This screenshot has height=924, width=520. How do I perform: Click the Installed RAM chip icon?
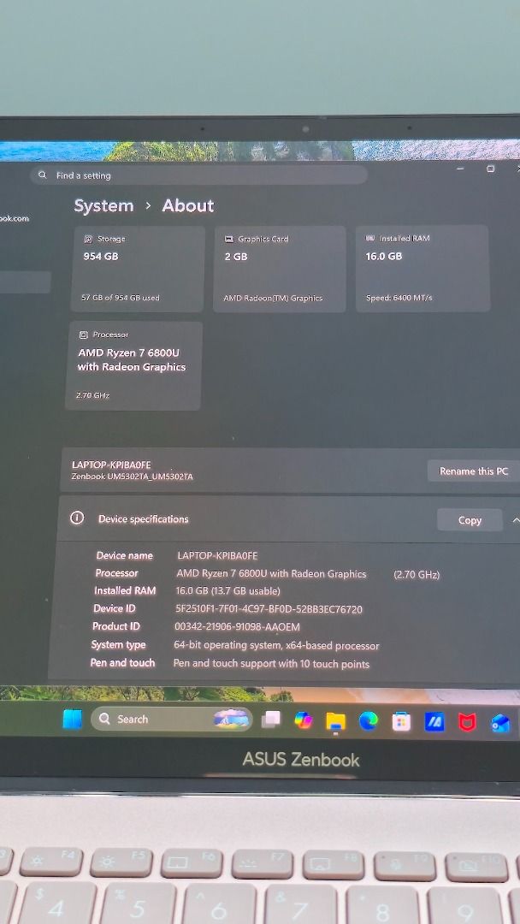(370, 238)
